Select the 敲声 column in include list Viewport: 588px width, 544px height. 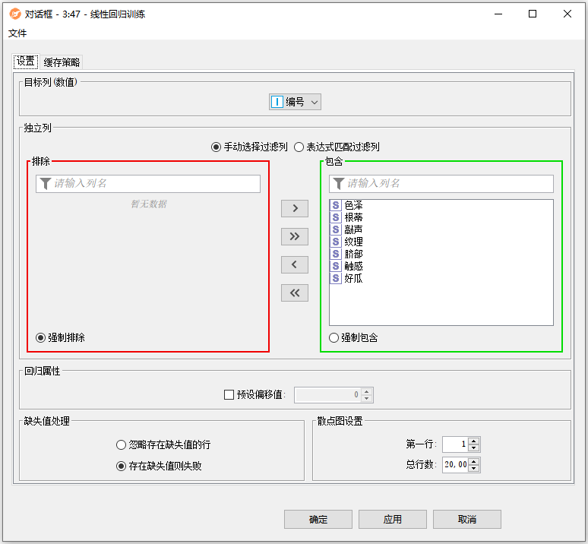[x=441, y=229]
